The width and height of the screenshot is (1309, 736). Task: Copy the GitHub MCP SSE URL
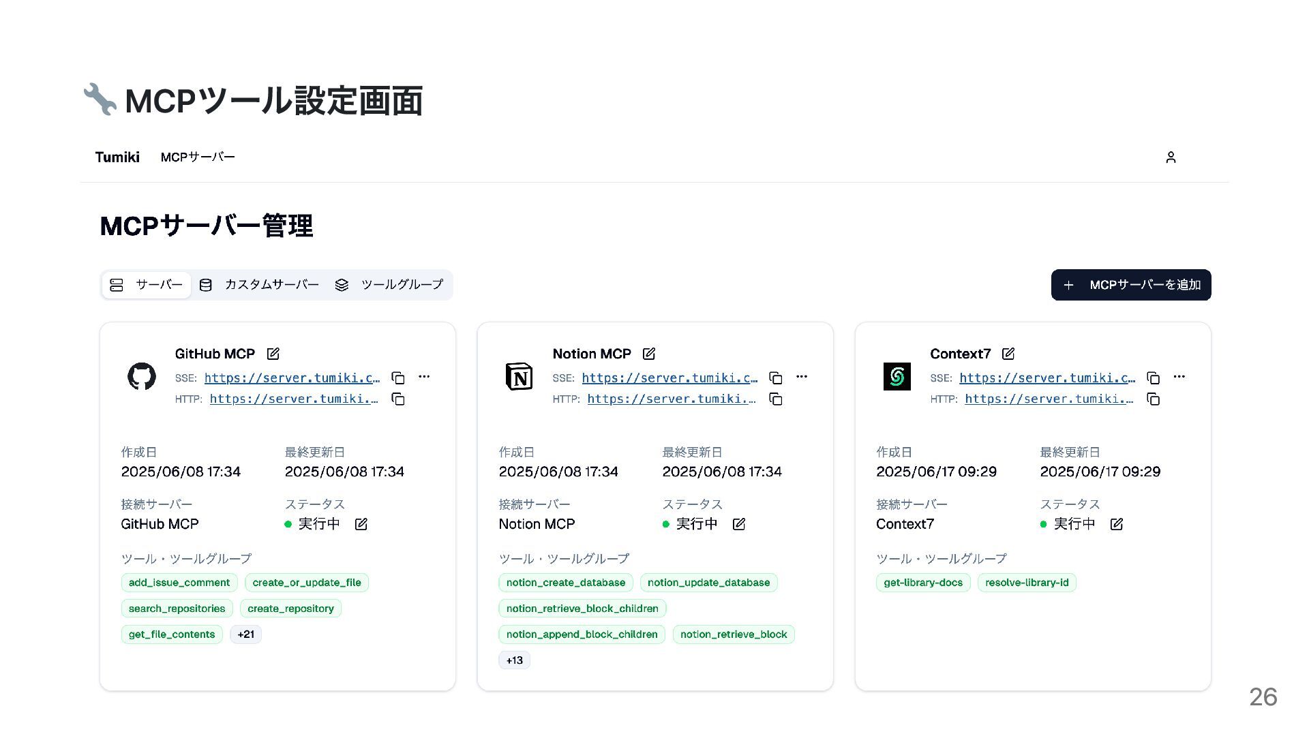click(398, 378)
